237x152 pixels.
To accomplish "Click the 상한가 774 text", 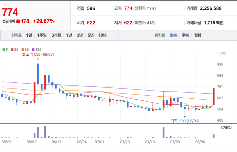I will pos(145,8).
